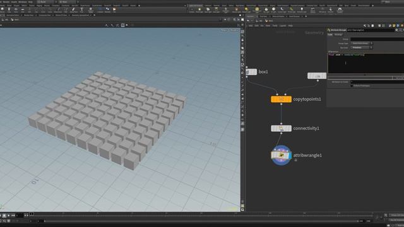Click the current frame marker on the timeline
The image size is (404, 227).
point(32,214)
